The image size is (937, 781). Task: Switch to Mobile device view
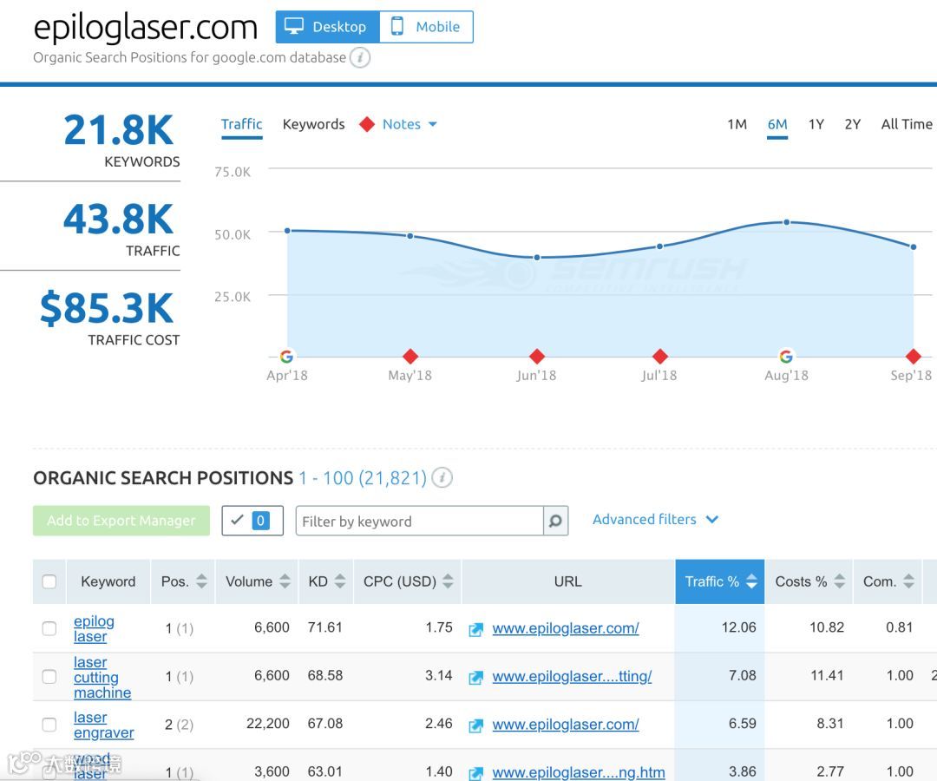click(x=426, y=27)
